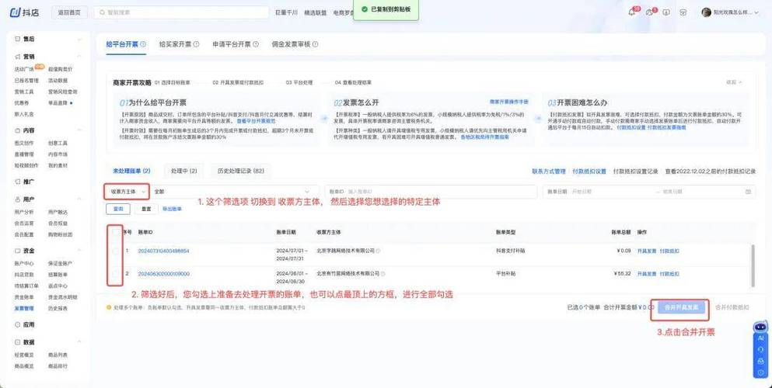Click the 资金 wallet icon in sidebar
The height and width of the screenshot is (388, 772).
click(x=18, y=251)
